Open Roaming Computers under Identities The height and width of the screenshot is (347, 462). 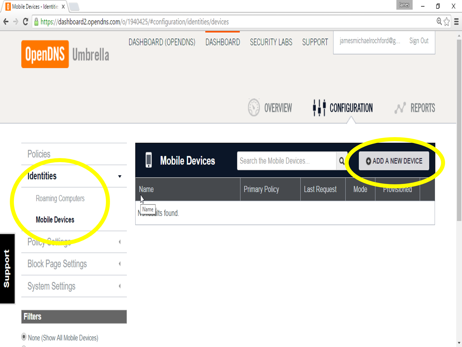(x=60, y=198)
